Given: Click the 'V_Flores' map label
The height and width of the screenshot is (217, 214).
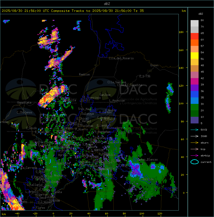Looking at the screenshot, I should 39,208.
